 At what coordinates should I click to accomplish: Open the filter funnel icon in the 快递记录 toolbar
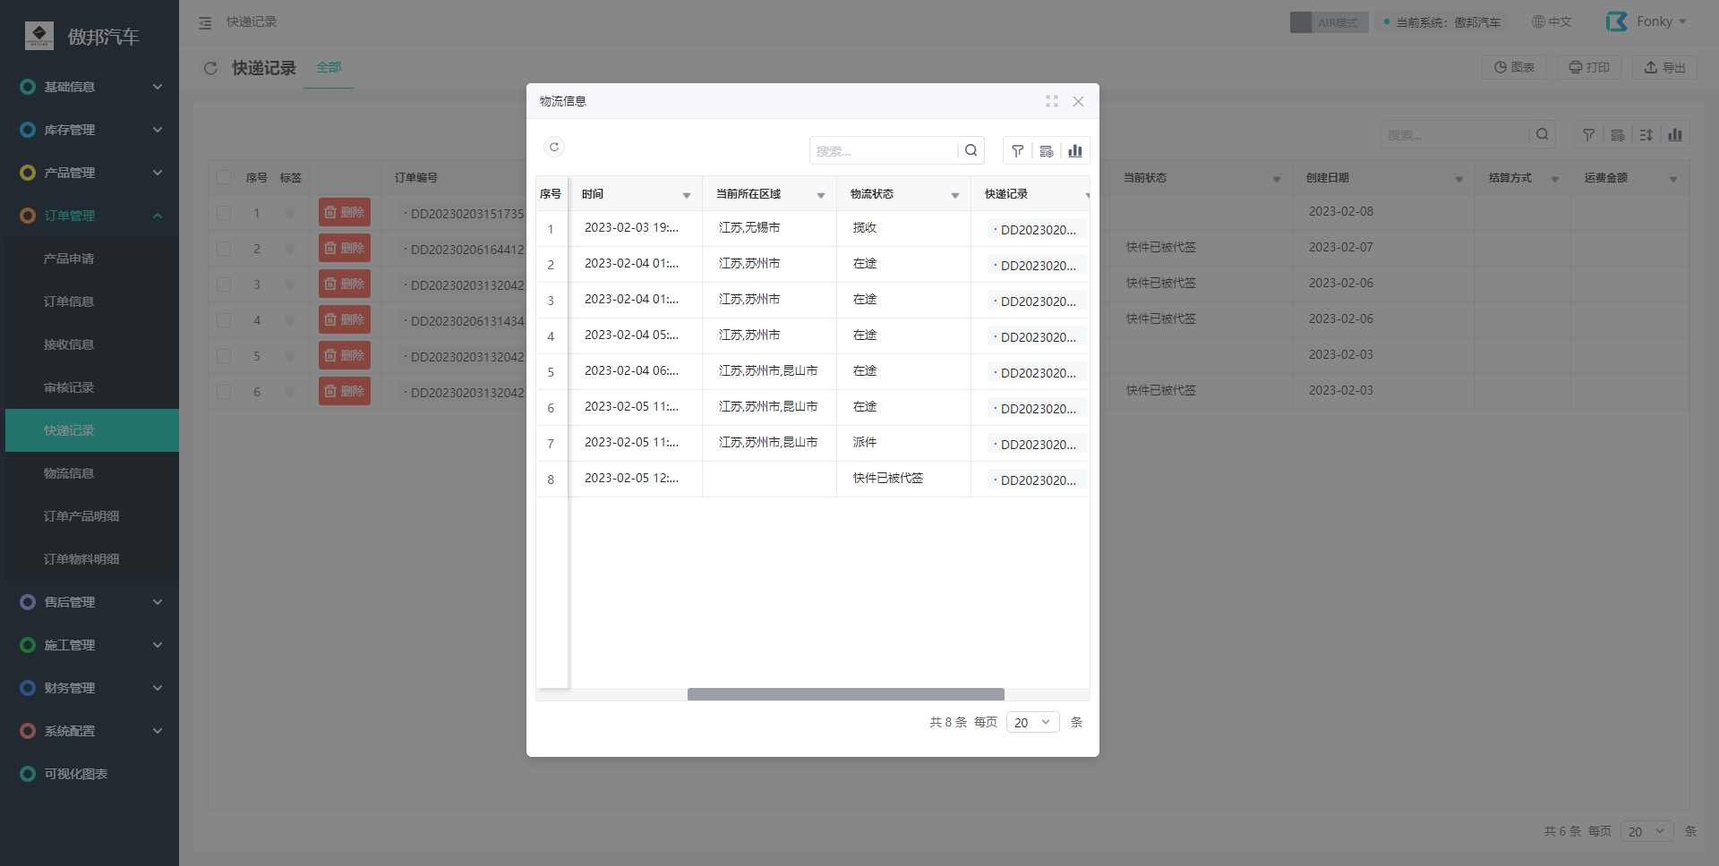click(x=1589, y=135)
